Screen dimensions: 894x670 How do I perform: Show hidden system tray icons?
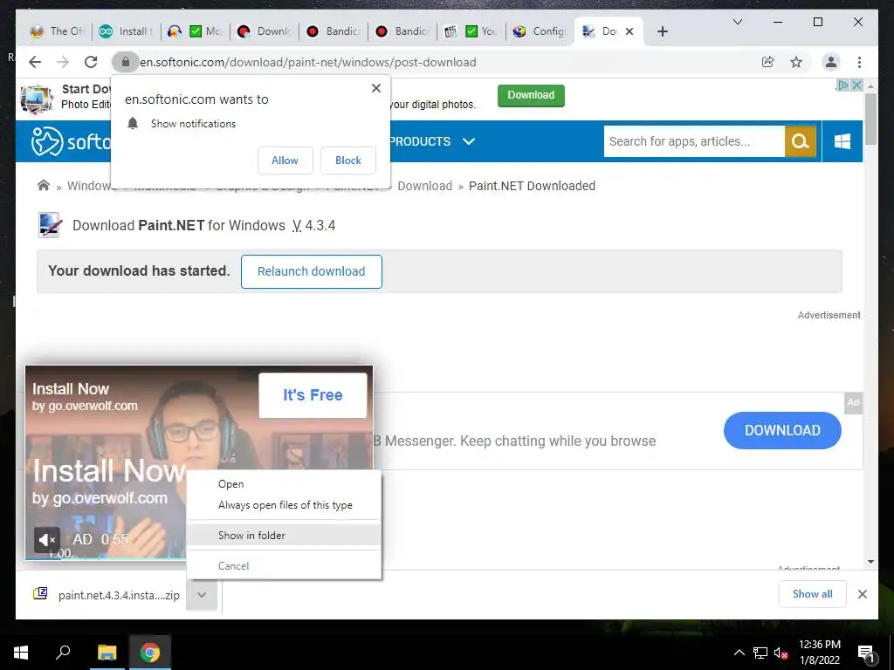coord(739,653)
